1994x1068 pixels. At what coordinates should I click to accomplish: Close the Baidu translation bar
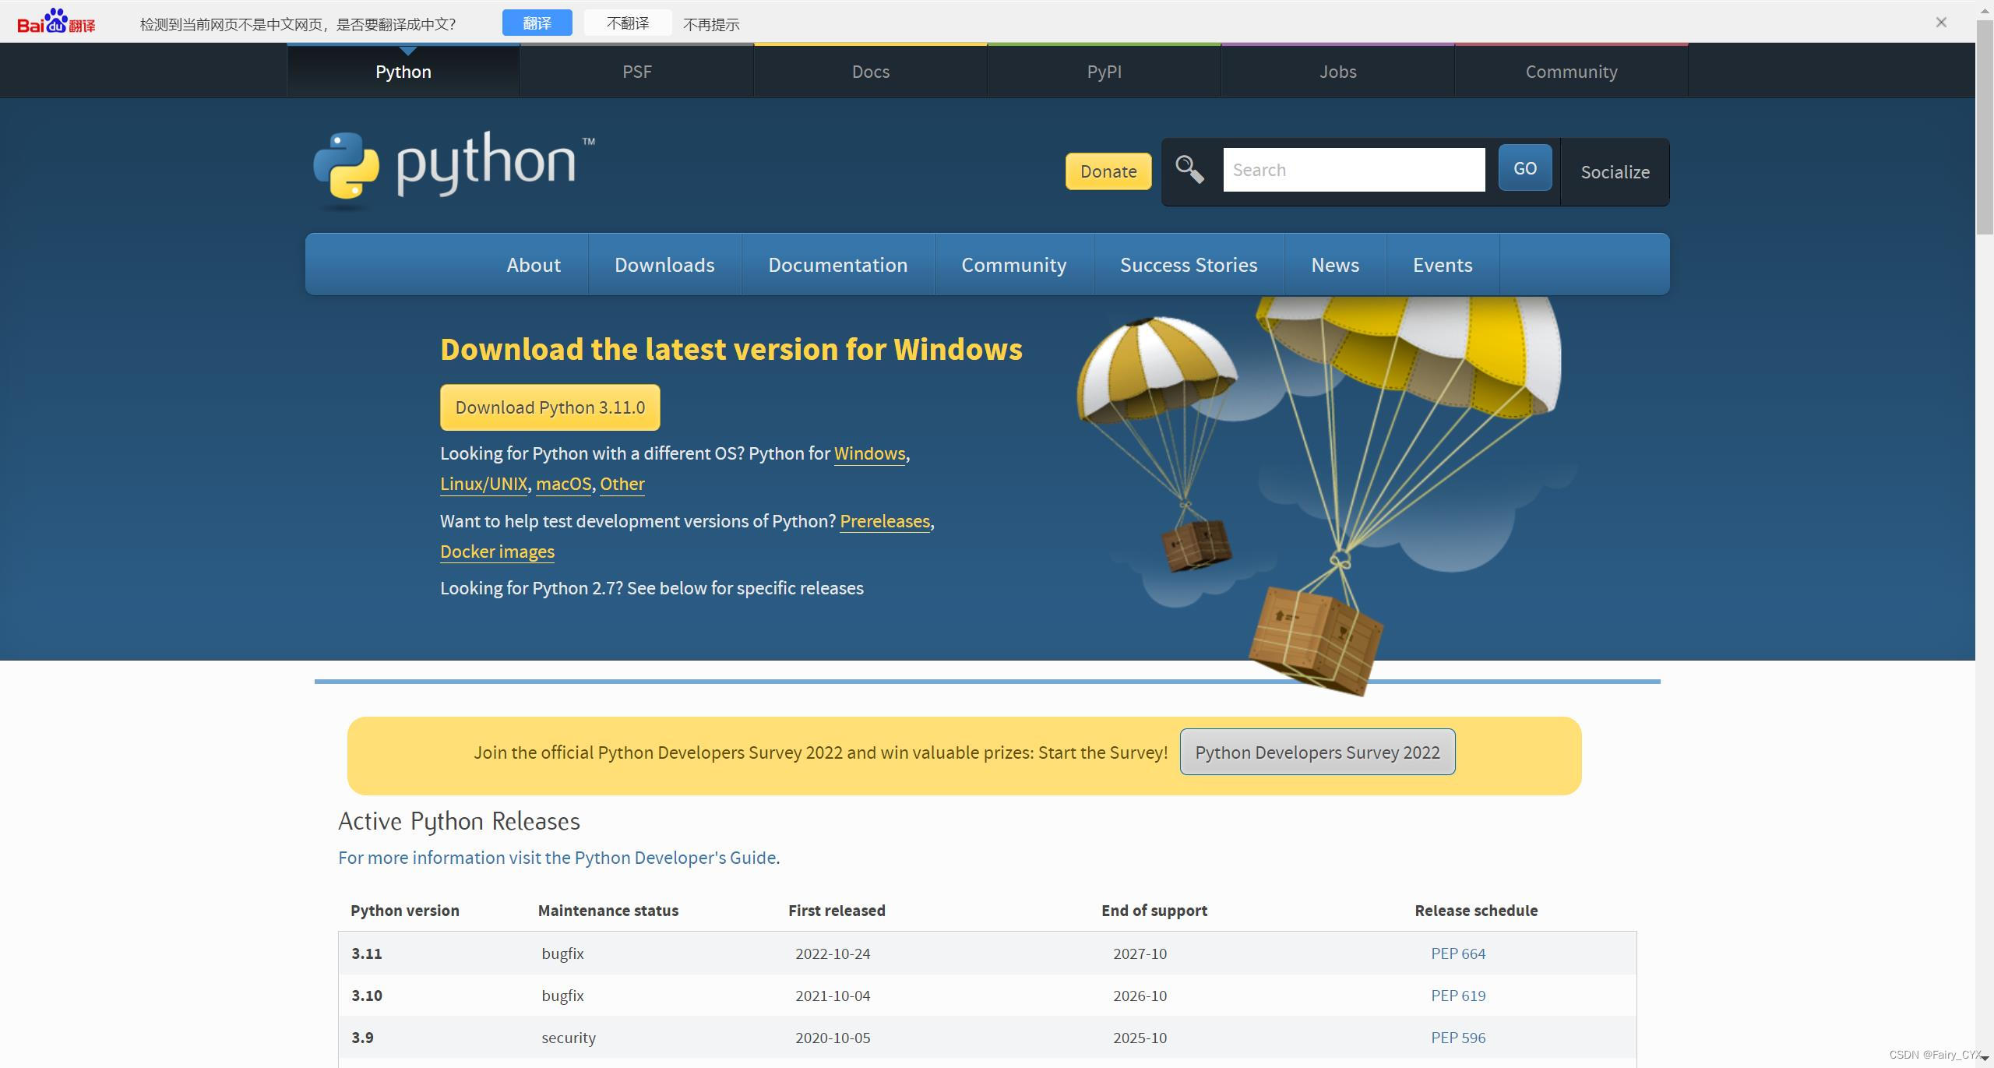coord(1941,23)
